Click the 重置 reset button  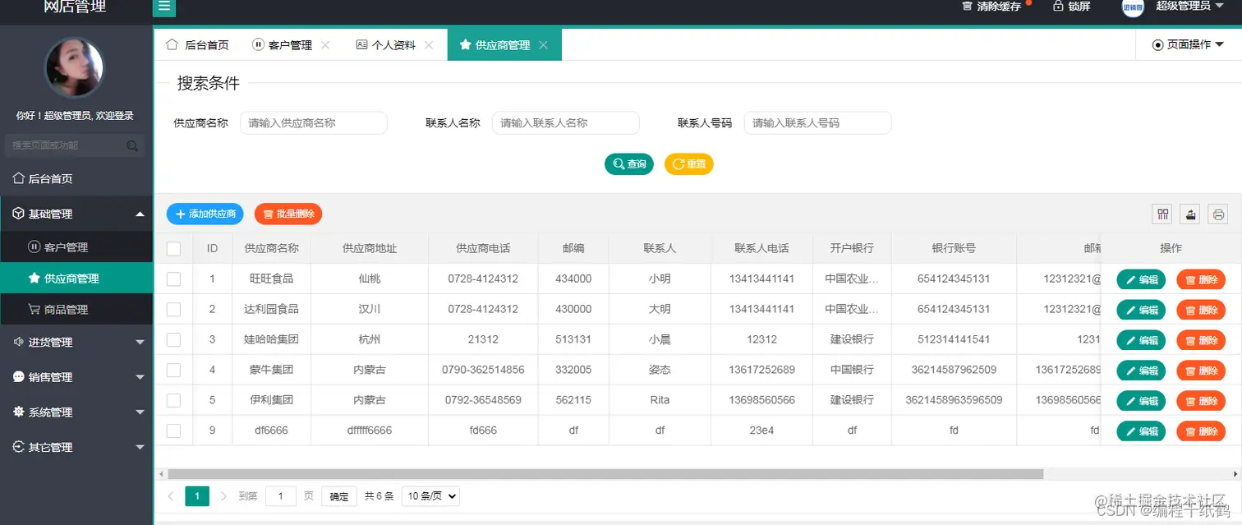pos(689,164)
